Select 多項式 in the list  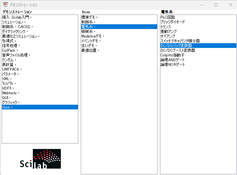[x=40, y=41]
